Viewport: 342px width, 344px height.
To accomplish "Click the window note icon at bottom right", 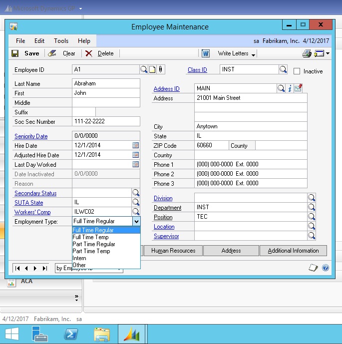I will tap(313, 268).
